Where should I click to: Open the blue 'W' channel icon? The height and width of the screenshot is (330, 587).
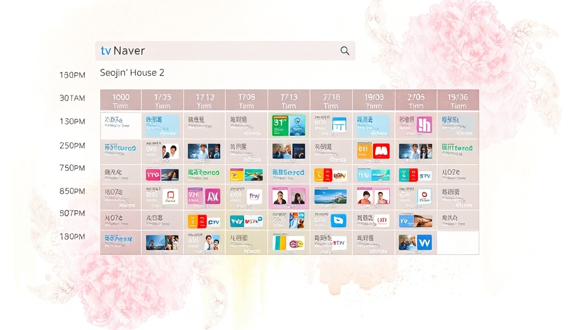[x=424, y=242]
